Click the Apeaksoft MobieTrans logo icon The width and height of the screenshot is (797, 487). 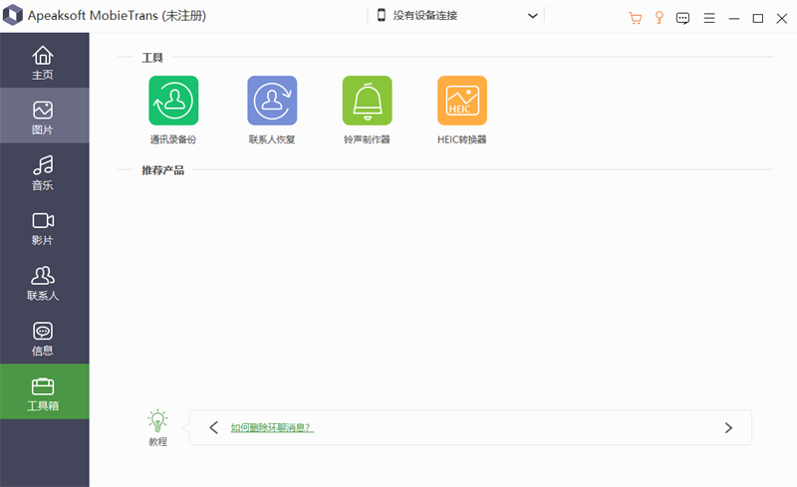13,15
